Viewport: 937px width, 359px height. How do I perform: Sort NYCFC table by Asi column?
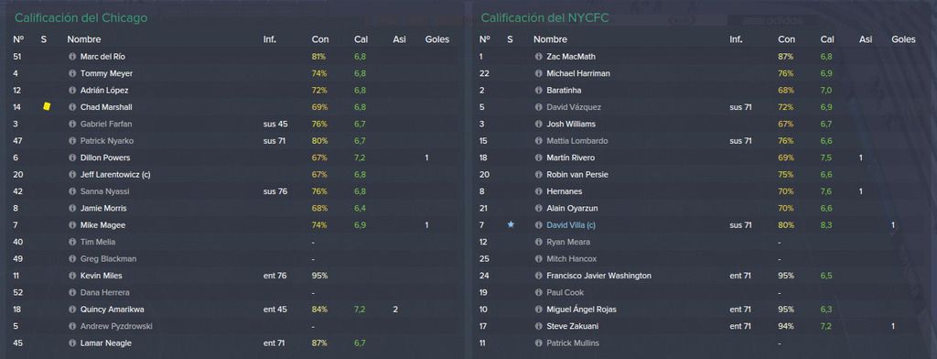866,39
